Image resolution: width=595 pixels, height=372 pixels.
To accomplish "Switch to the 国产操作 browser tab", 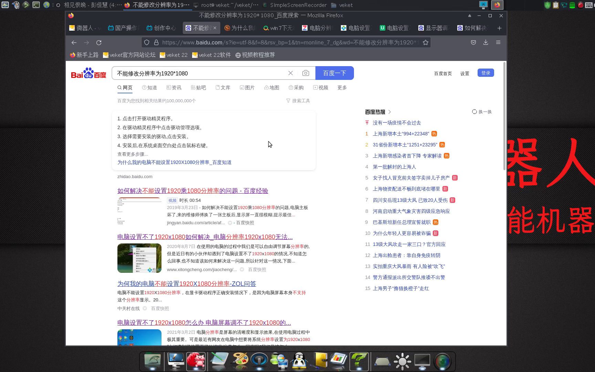I will (x=124, y=28).
